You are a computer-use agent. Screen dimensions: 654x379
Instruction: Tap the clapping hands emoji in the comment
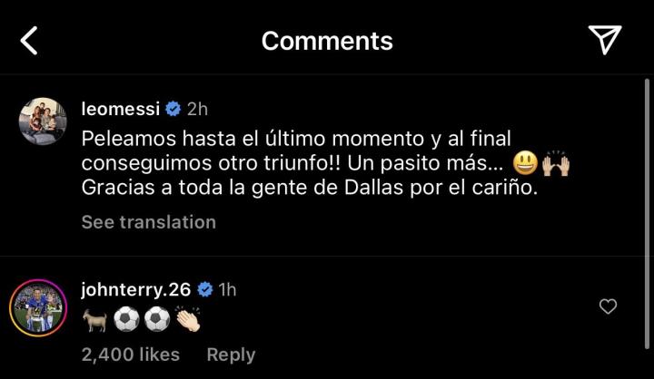pos(188,320)
